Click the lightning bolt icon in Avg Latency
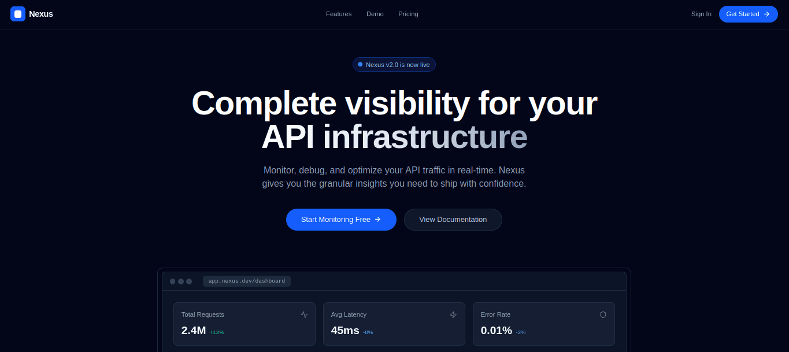The width and height of the screenshot is (789, 352). (453, 314)
